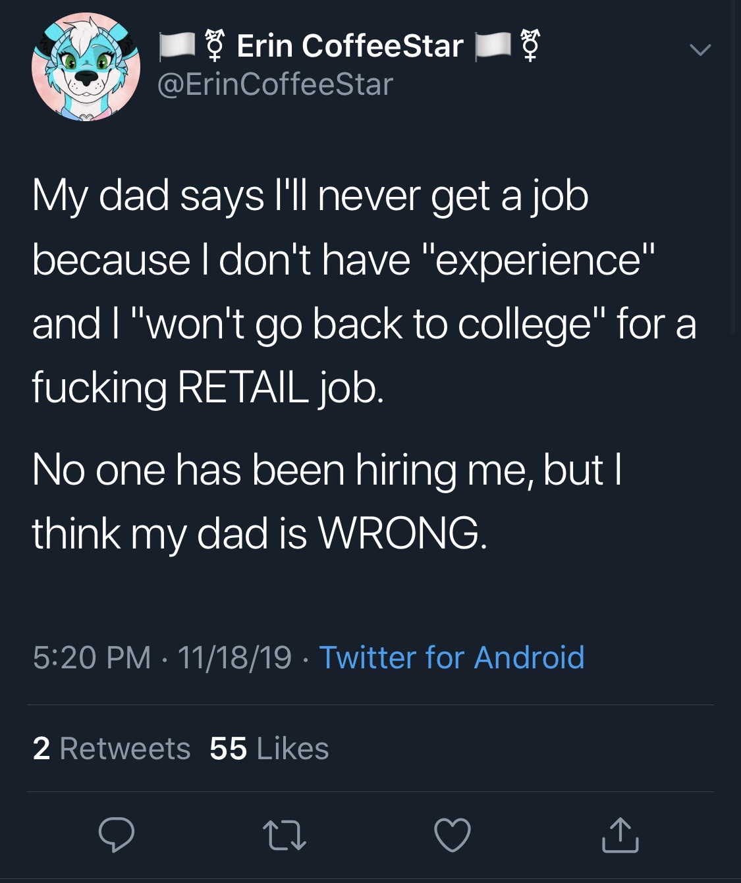Click the capitalized word RETAIL in the tweet
Screen dimensions: 741x883
pyautogui.click(x=242, y=387)
